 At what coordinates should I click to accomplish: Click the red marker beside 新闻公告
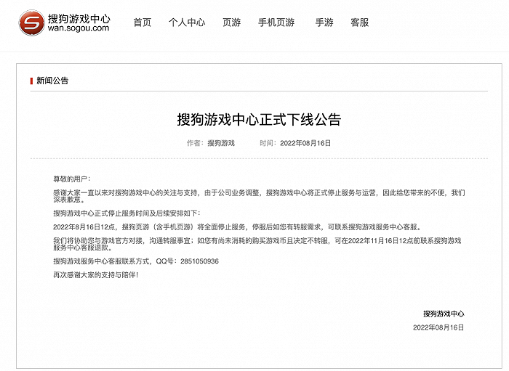tap(31, 81)
